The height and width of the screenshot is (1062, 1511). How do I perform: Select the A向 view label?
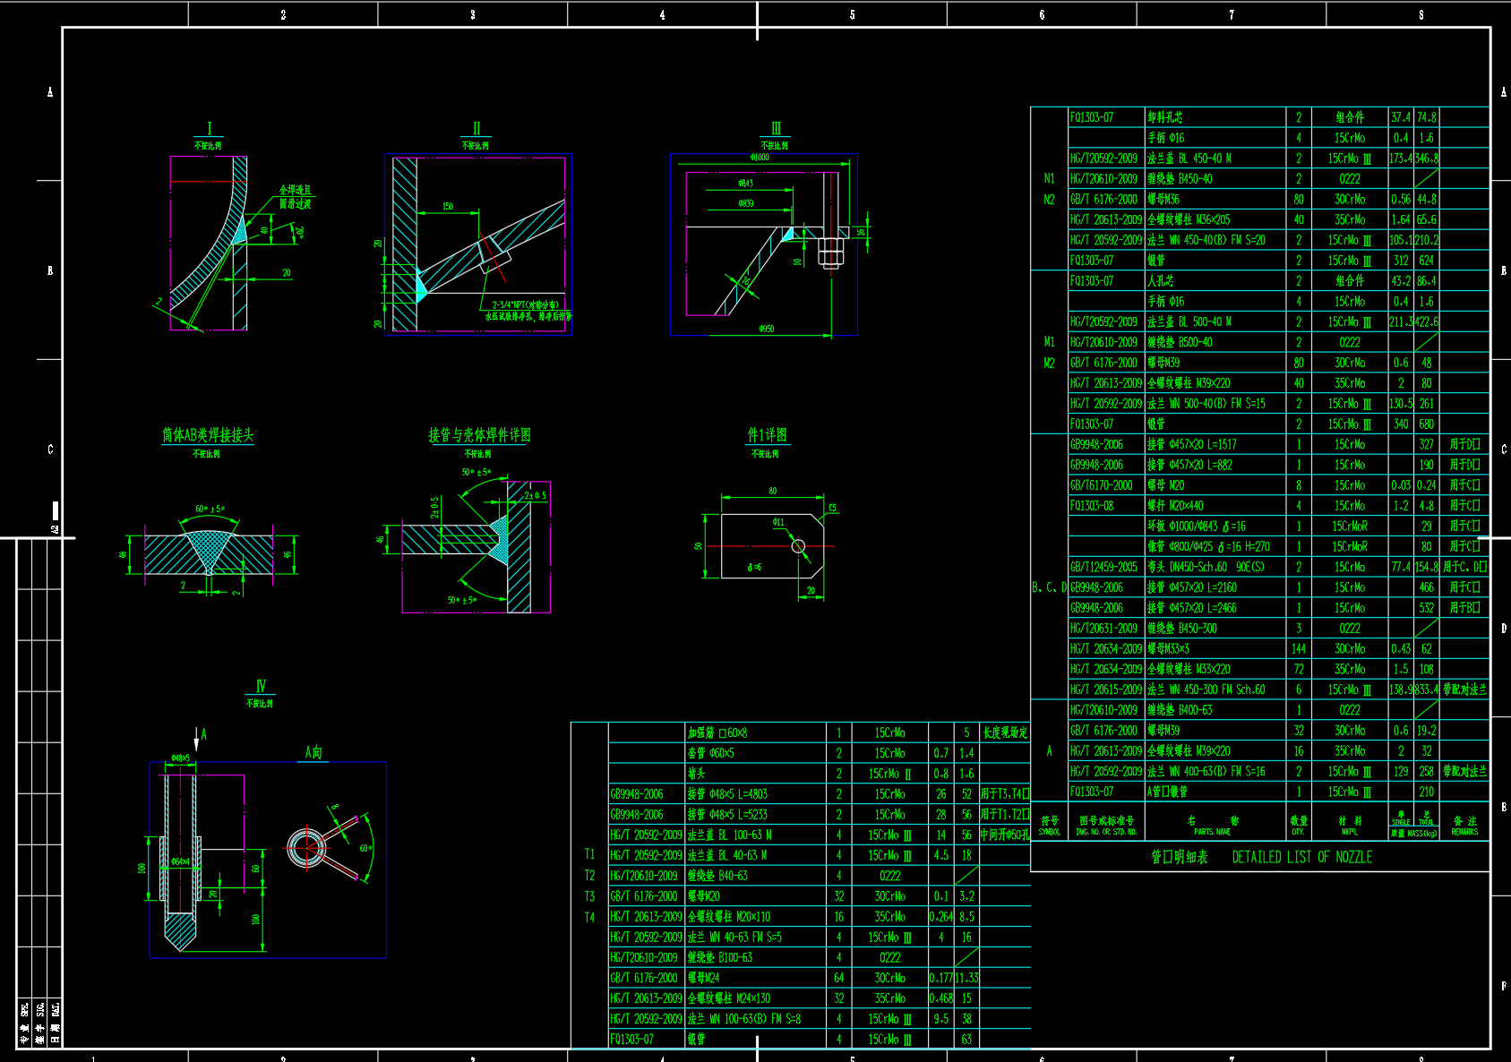pyautogui.click(x=313, y=752)
